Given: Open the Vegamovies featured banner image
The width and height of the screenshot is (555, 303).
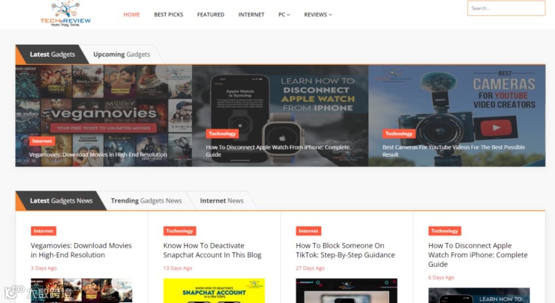Looking at the screenshot, I should [x=103, y=116].
